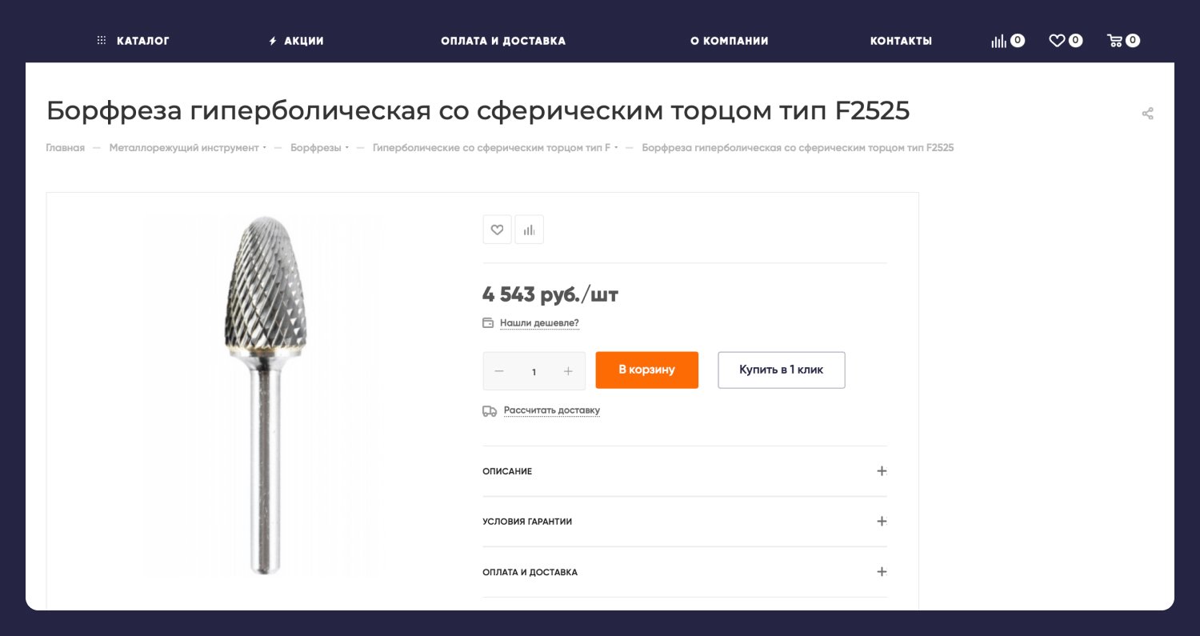Click the 'Рассчитать доставку' link

pyautogui.click(x=551, y=410)
